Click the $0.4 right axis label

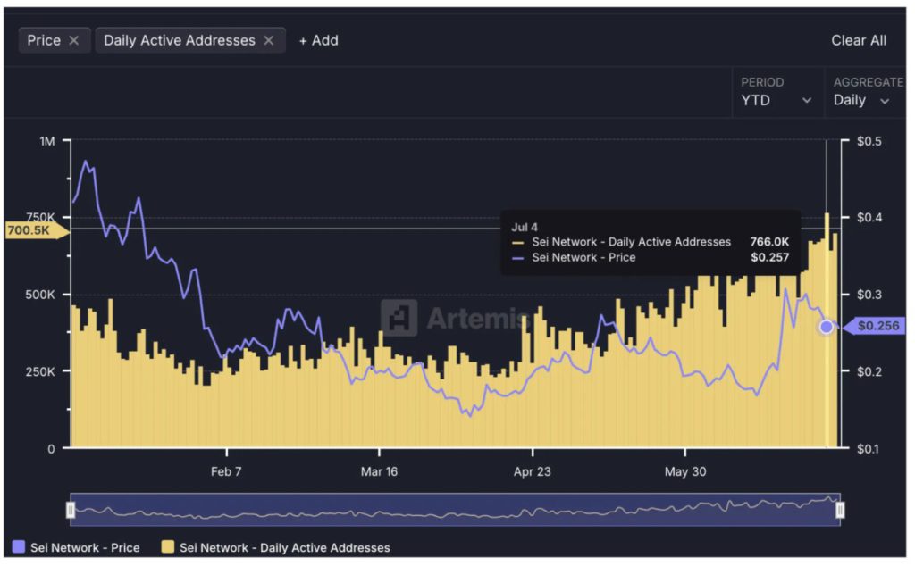click(x=869, y=218)
